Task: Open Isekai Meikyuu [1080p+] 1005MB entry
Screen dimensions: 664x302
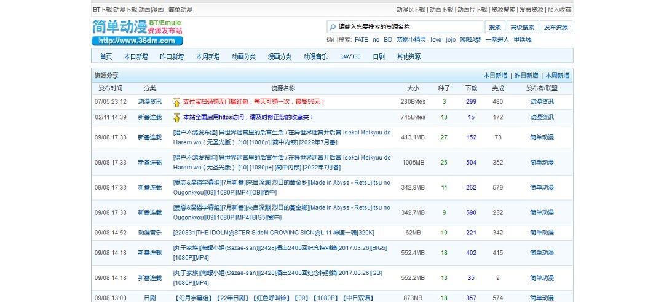Action: 282,163
